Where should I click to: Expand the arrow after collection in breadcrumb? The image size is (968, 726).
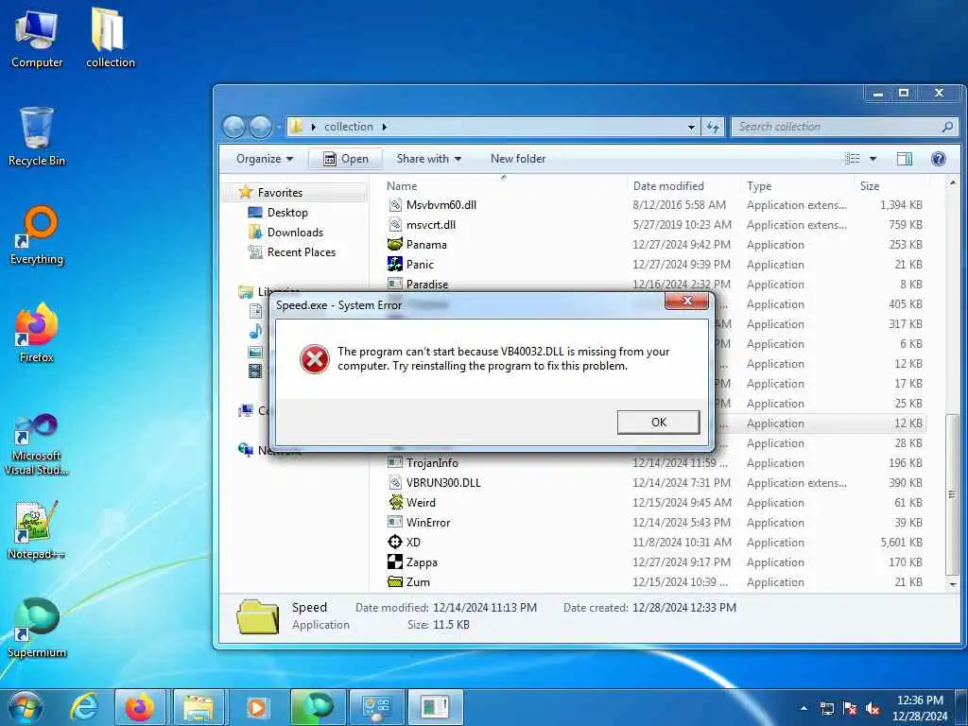(385, 127)
